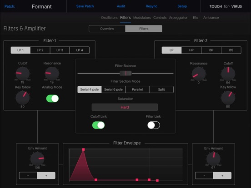The width and height of the screenshot is (251, 188).
Task: Open the Arpeggiator tab
Action: [178, 18]
